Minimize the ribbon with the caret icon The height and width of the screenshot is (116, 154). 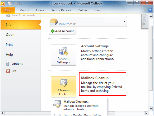pos(144,10)
